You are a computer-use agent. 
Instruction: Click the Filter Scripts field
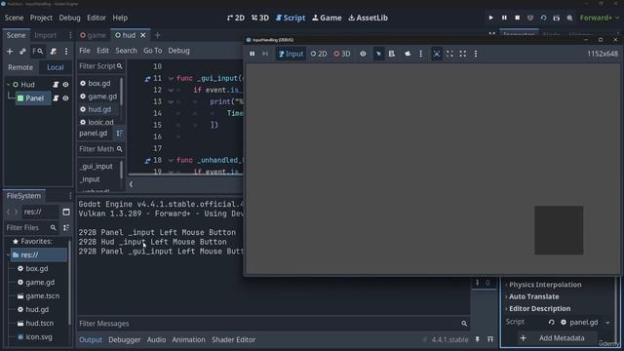[100, 66]
